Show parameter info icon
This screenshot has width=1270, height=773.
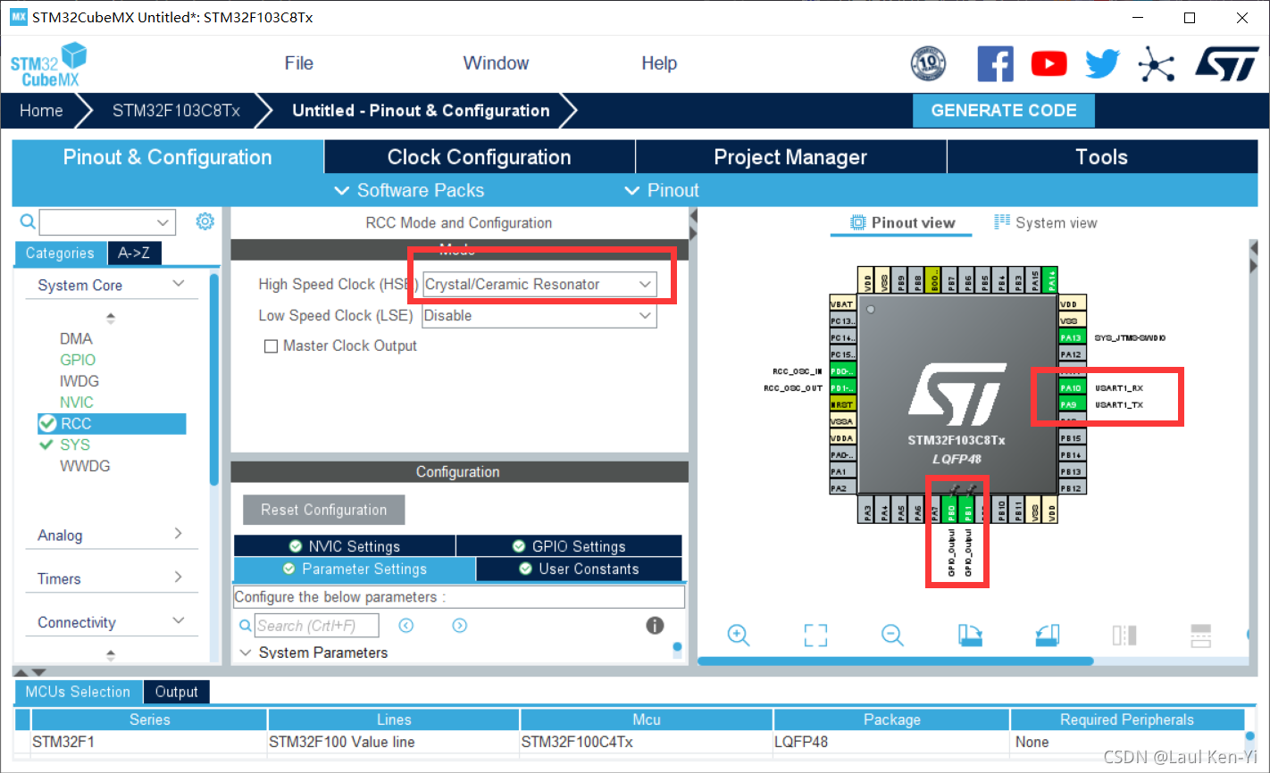pos(655,626)
